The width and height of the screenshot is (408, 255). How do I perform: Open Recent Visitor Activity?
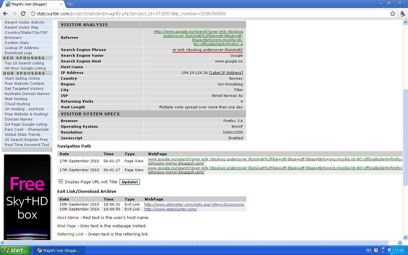coord(25,22)
